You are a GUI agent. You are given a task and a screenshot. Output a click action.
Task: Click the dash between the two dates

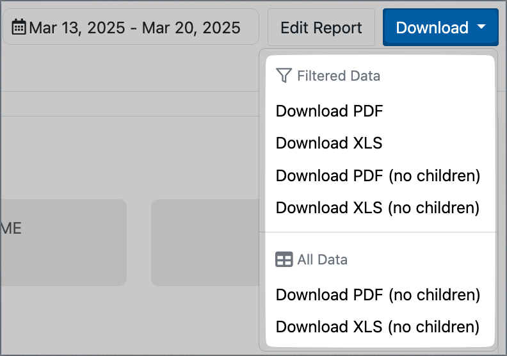[134, 28]
